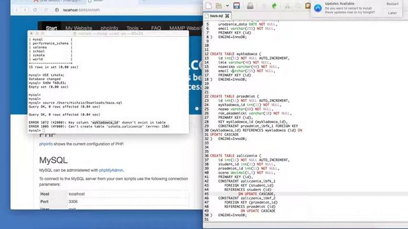408x229 pixels.
Task: Click the grid icon in the browser toolbar
Action: (46, 10)
